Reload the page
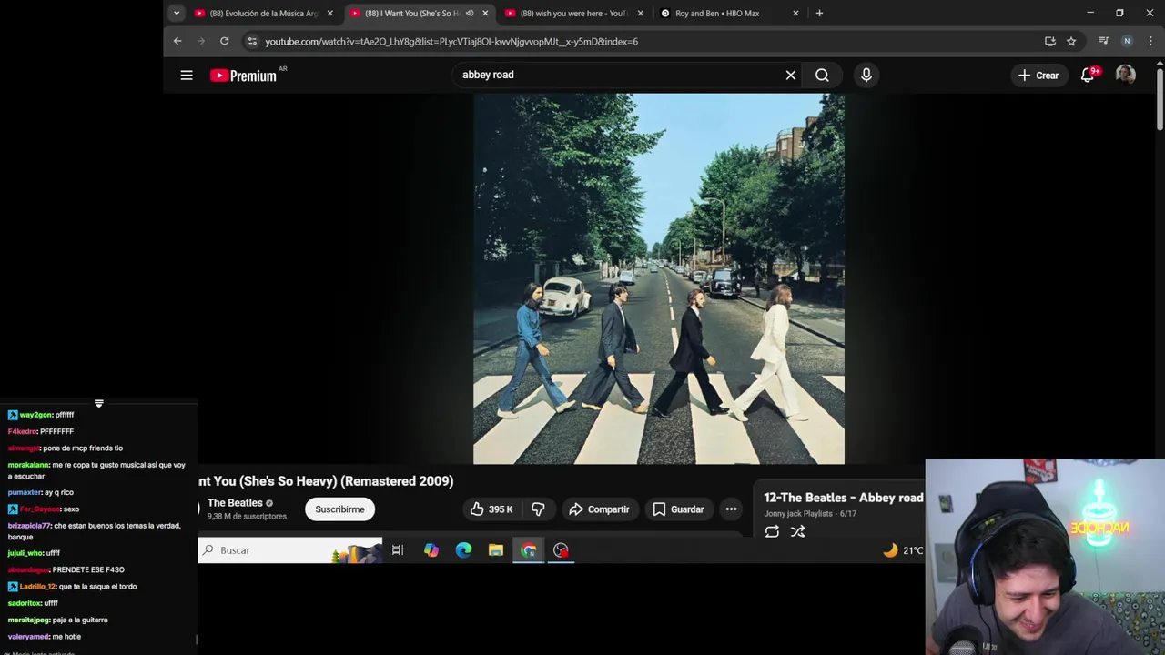 pyautogui.click(x=224, y=41)
